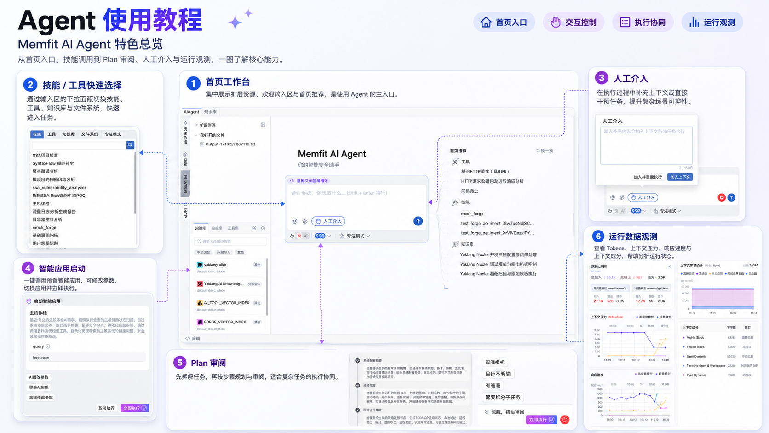Click the 直接修改参数 button

click(x=41, y=398)
